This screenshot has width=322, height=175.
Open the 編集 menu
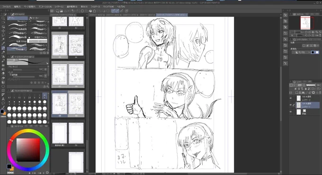[17, 7]
